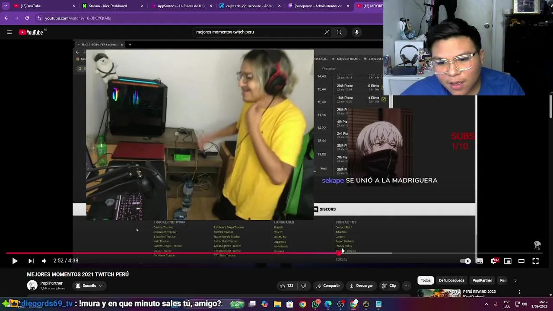Image resolution: width=553 pixels, height=311 pixels.
Task: Open Microsoft Edge from taskbar
Action: coord(328,304)
